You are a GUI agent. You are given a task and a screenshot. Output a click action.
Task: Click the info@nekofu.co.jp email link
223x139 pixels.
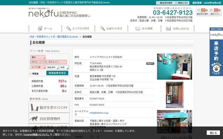point(99,113)
